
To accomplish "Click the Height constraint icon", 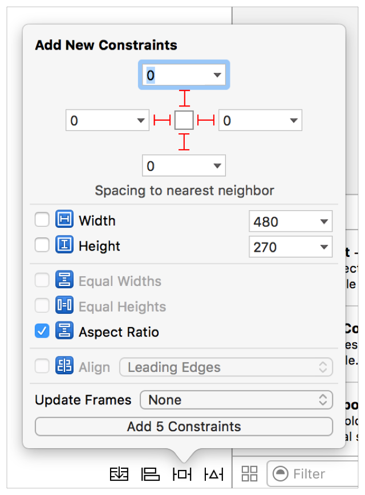I will click(64, 246).
